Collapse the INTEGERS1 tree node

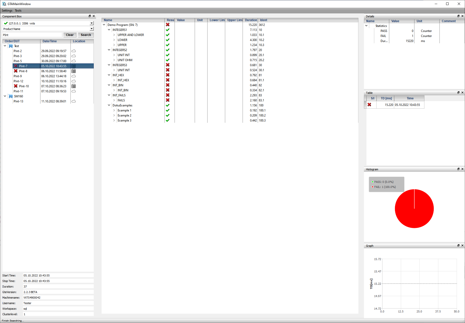109,30
